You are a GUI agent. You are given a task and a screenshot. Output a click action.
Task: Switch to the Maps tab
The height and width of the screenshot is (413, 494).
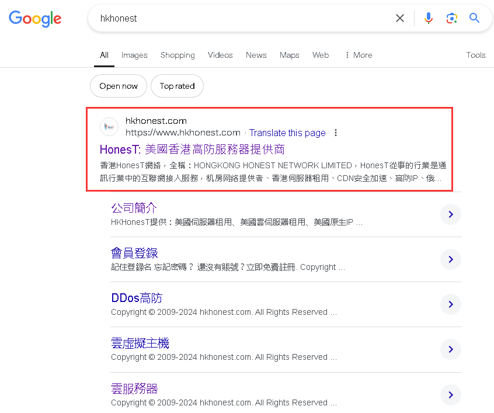coord(289,55)
